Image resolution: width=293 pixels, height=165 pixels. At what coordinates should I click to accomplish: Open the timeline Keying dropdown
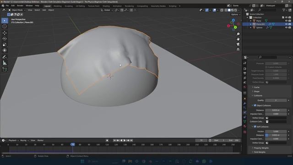coord(24,140)
